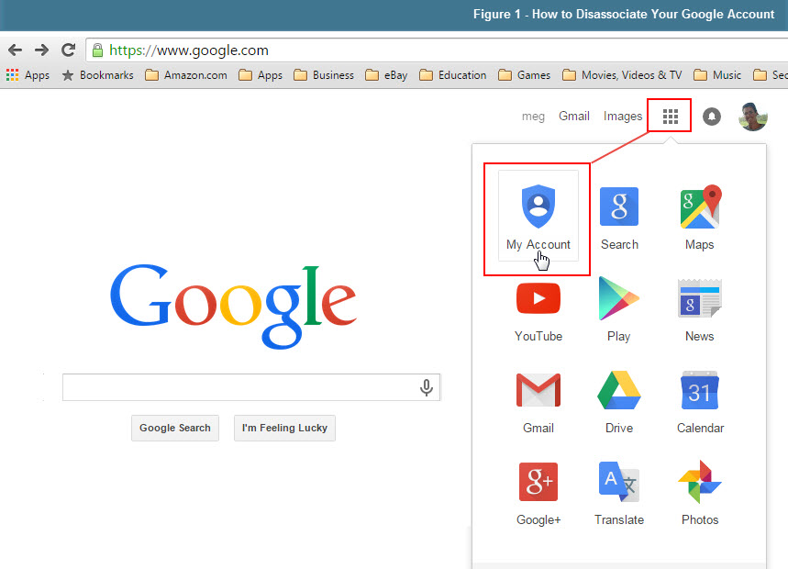Viewport: 788px width, 569px height.
Task: Open the Bookmarks star folder
Action: 98,75
